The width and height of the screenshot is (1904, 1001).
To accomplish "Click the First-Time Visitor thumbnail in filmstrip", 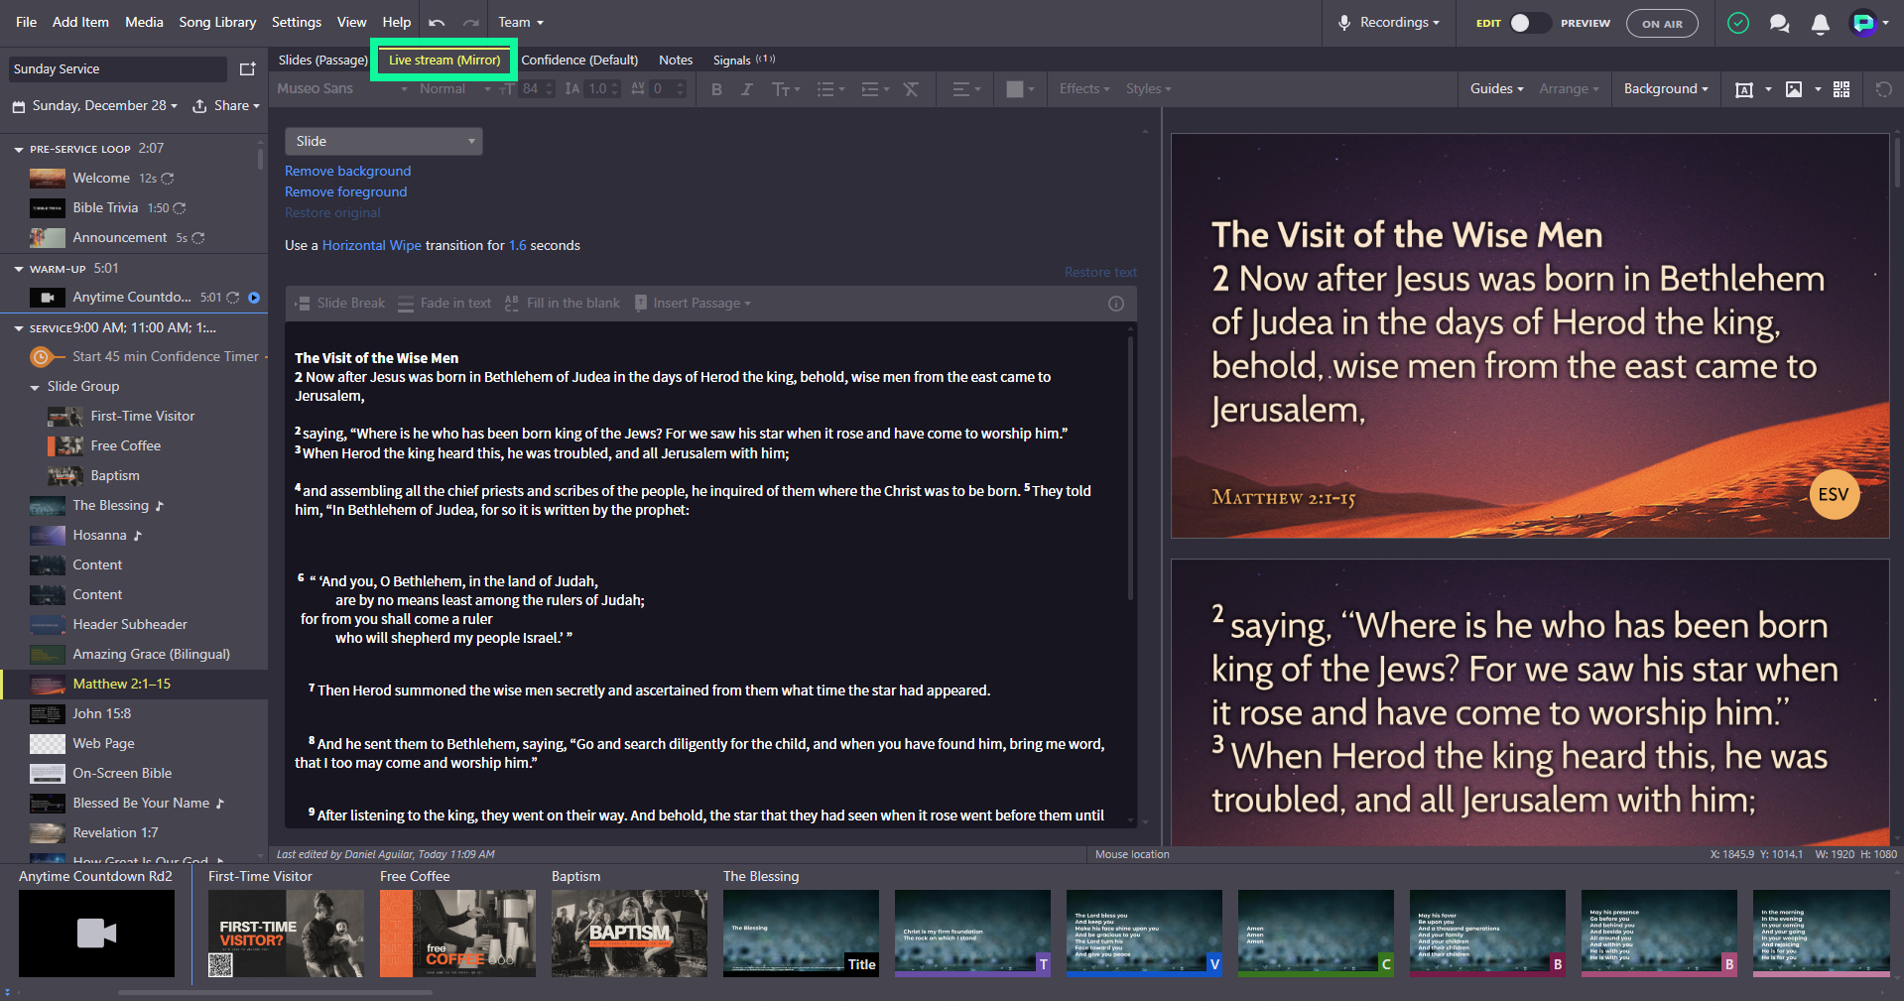I will coord(286,934).
